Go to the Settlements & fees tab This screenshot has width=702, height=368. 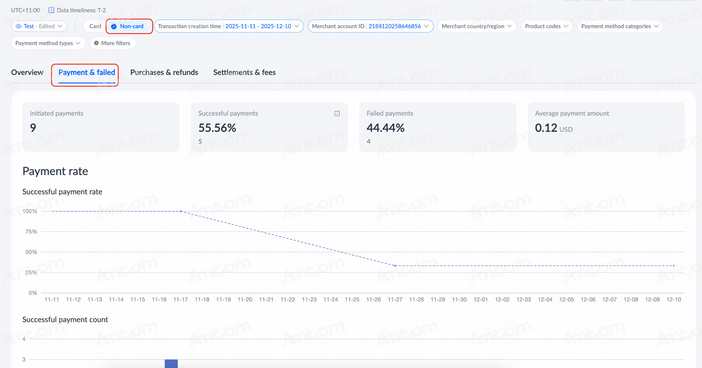244,72
